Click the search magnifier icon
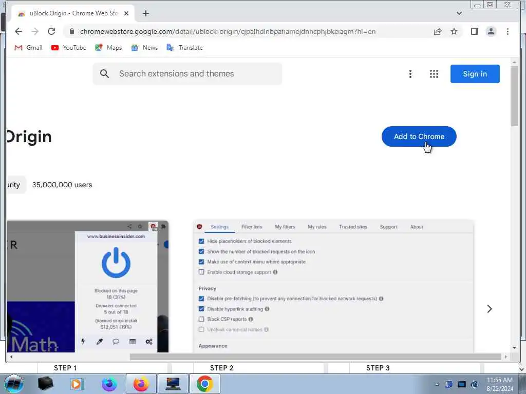This screenshot has width=526, height=394. [104, 74]
